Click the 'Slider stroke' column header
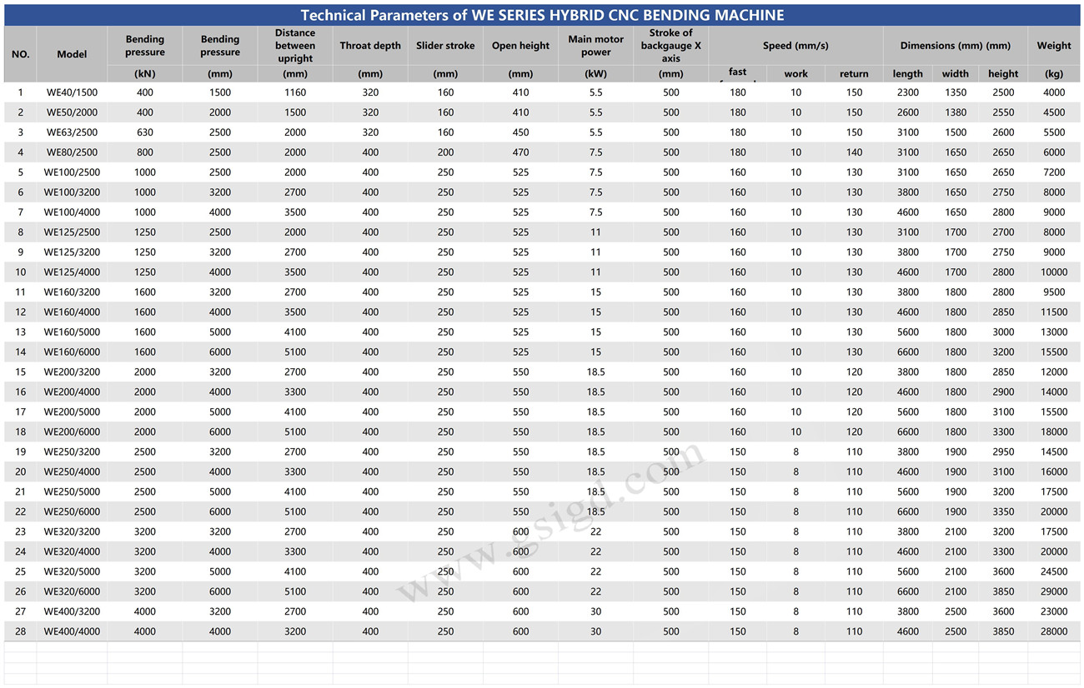 pyautogui.click(x=445, y=46)
